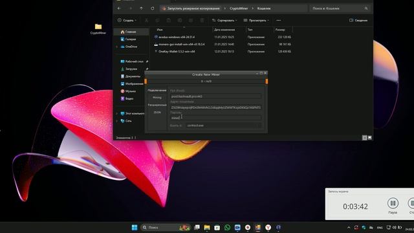Click the Кошелек breadcrumb in address bar
414x233 pixels.
[x=264, y=8]
